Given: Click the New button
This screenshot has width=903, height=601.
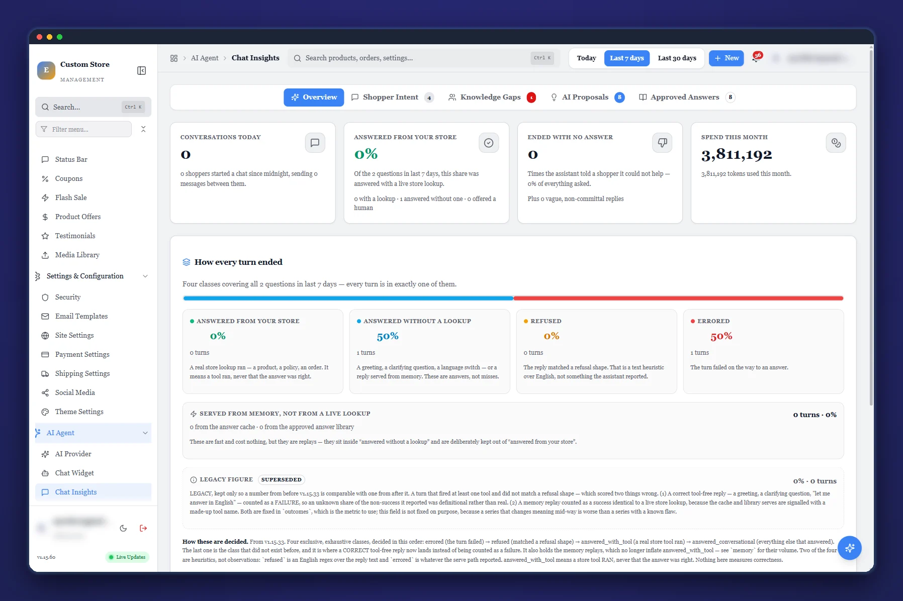Looking at the screenshot, I should (727, 58).
